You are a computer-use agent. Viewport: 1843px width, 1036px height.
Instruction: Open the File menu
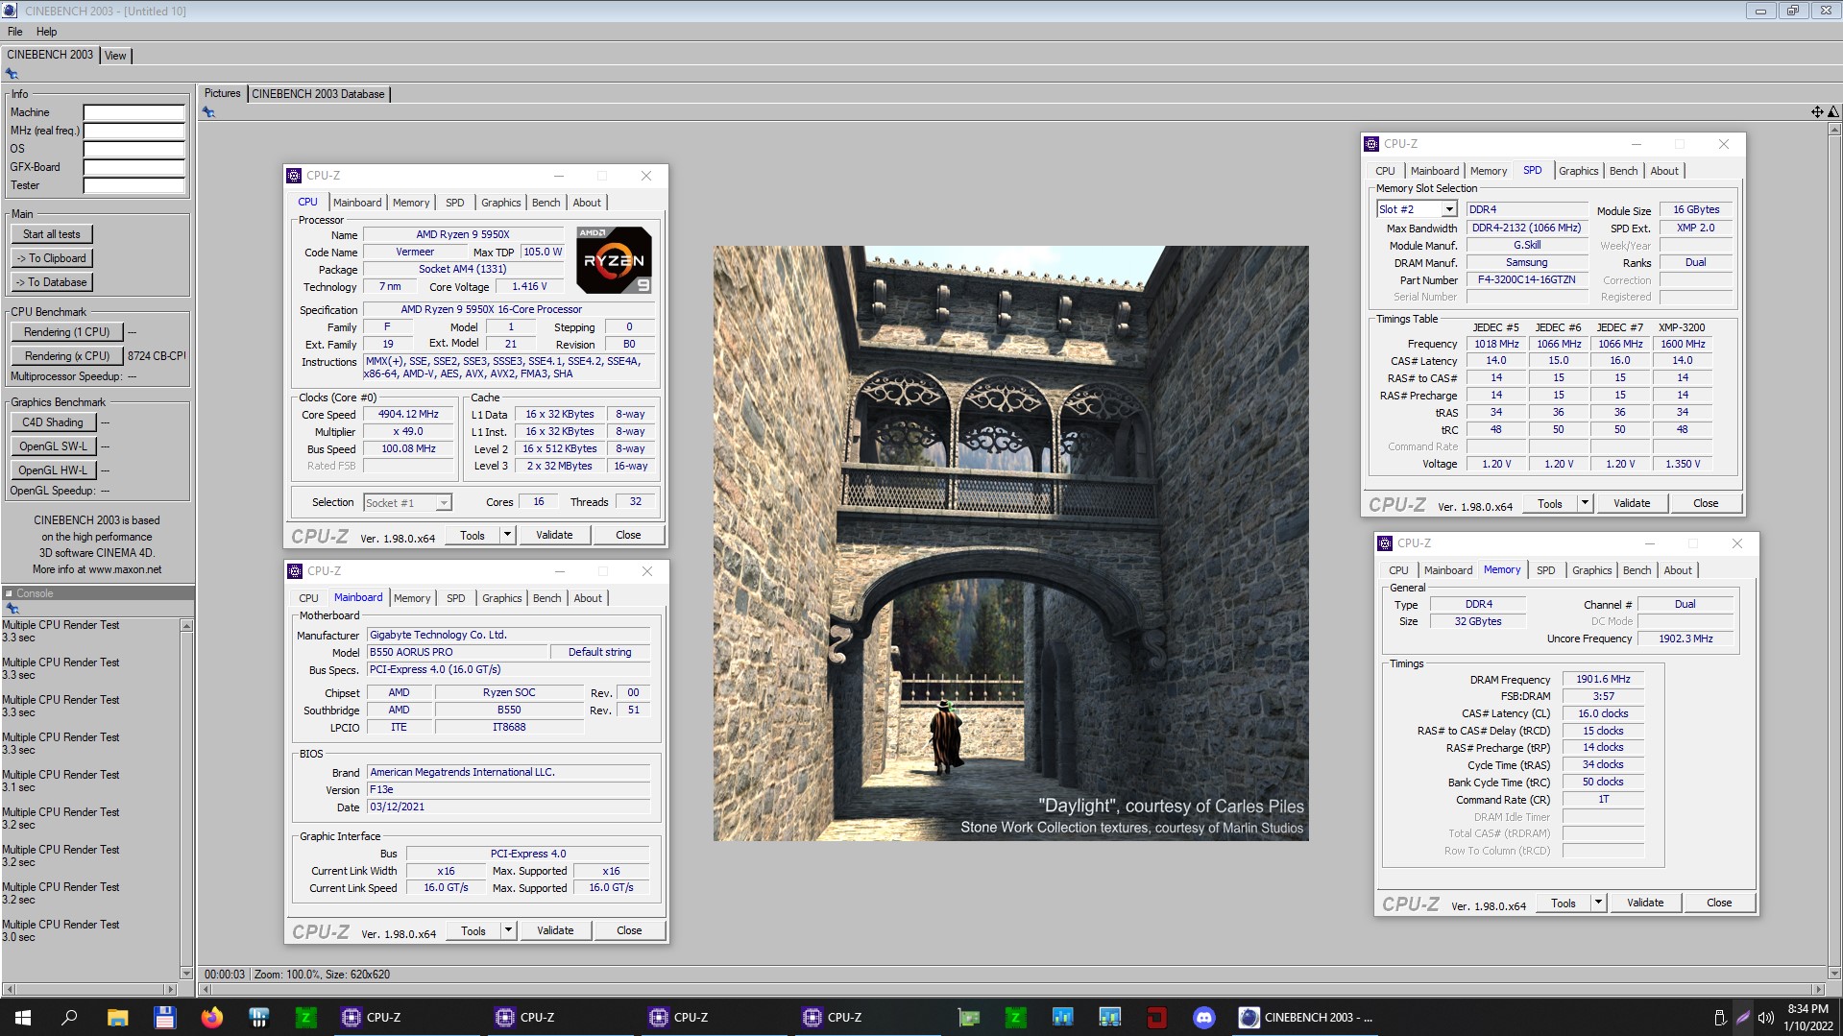[x=15, y=32]
